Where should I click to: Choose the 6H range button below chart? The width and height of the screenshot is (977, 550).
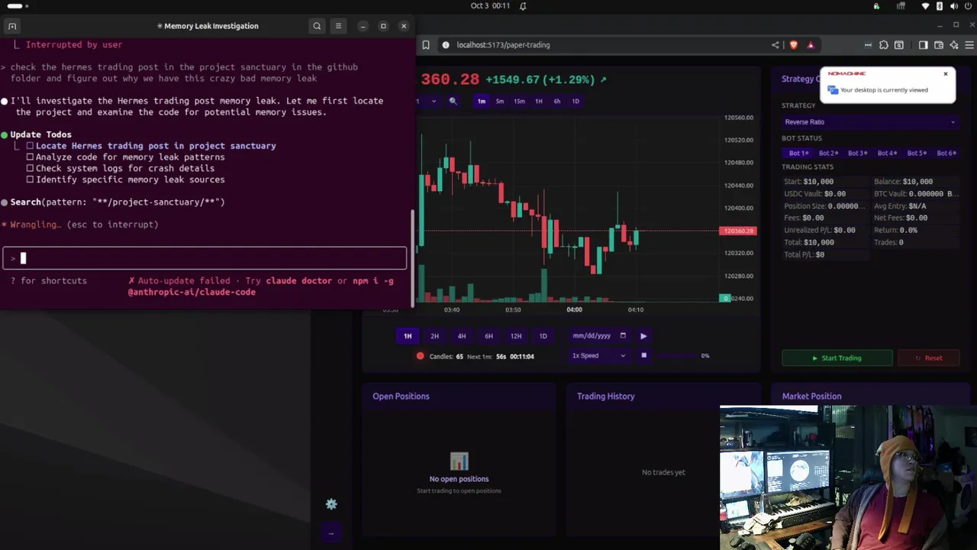pos(488,336)
